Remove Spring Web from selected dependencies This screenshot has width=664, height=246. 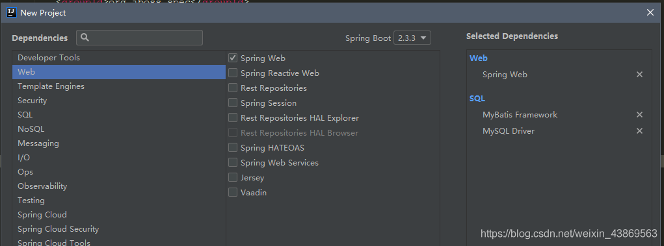[639, 75]
